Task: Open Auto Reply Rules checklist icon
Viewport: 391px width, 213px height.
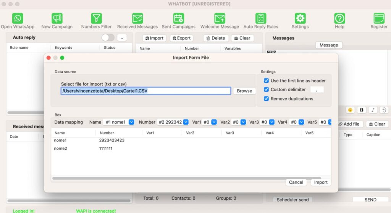Action: tap(261, 18)
